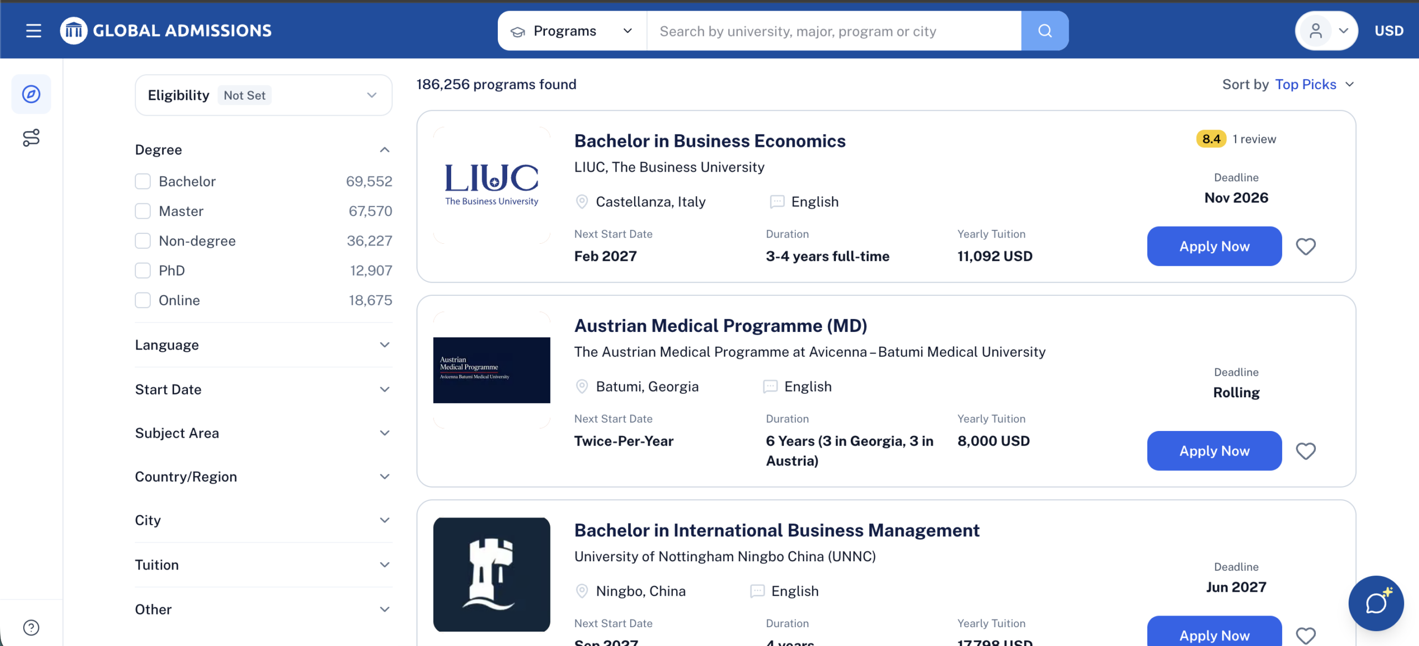Click the 8,000 USD tuition value

click(x=994, y=441)
